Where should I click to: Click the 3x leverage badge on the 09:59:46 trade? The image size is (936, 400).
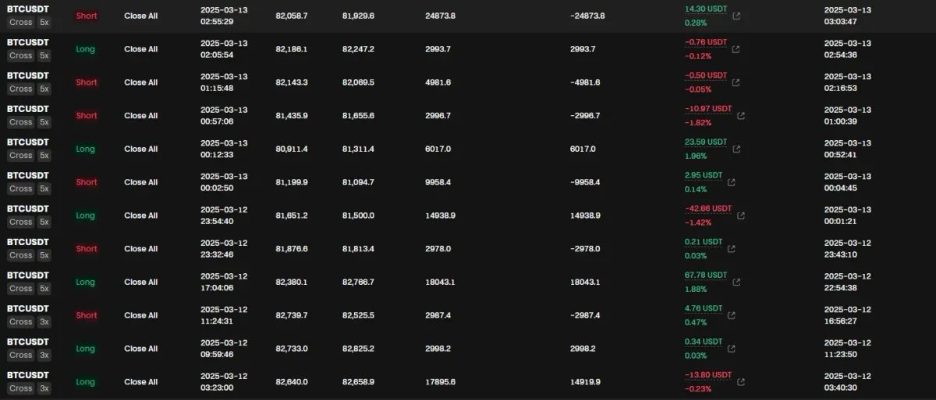pyautogui.click(x=44, y=355)
